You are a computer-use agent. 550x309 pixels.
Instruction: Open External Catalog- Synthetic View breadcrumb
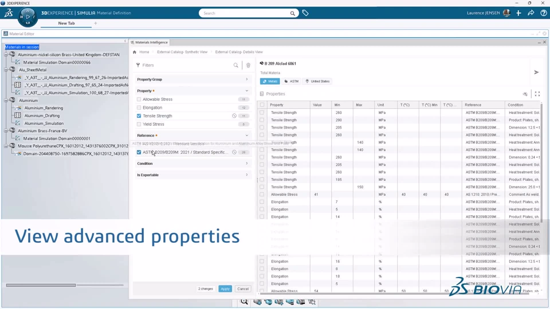click(182, 52)
